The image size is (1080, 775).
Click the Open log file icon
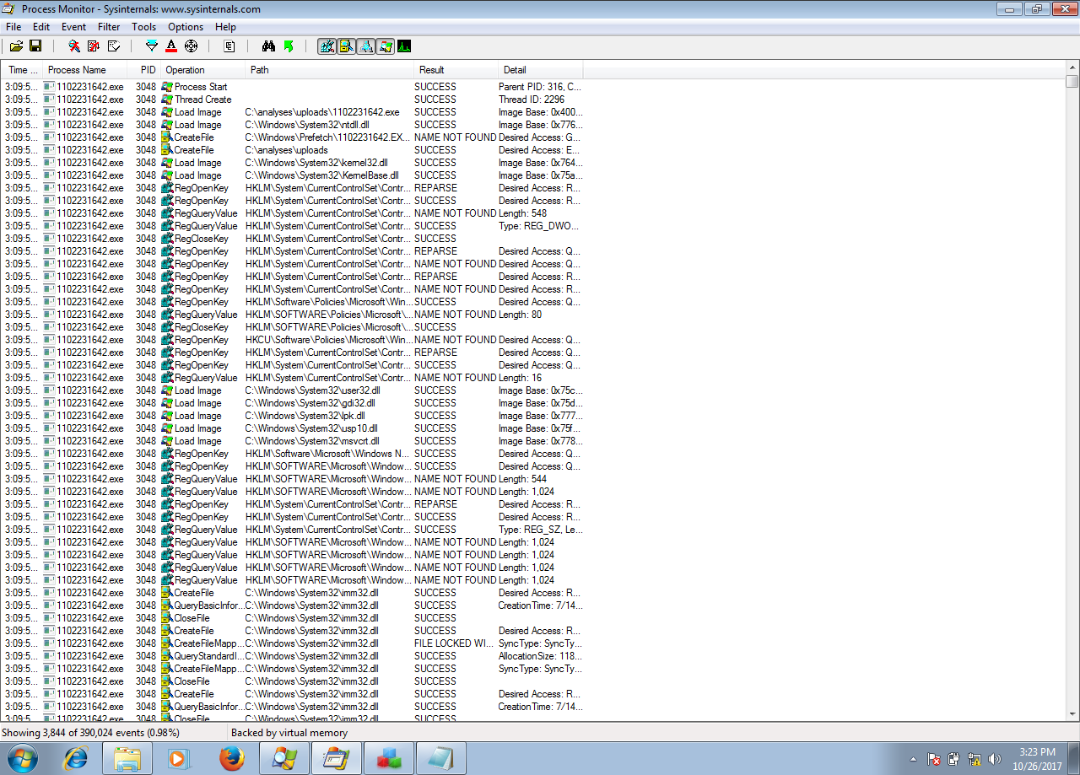pyautogui.click(x=17, y=46)
